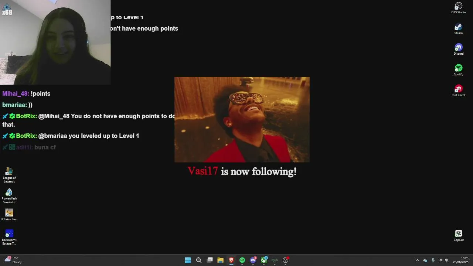Launch Steam from the desktop shortcut
The height and width of the screenshot is (266, 473).
click(x=458, y=29)
